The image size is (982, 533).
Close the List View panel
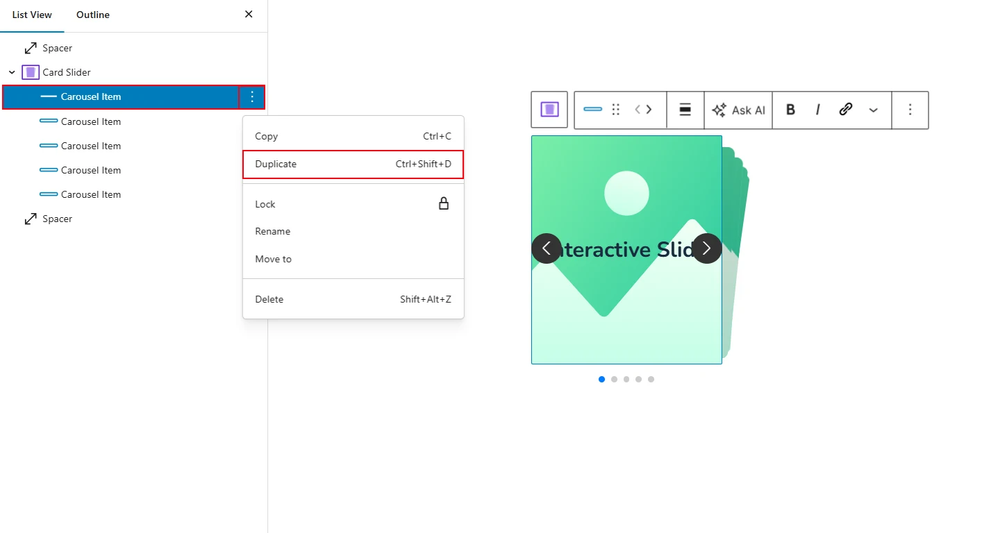point(249,15)
